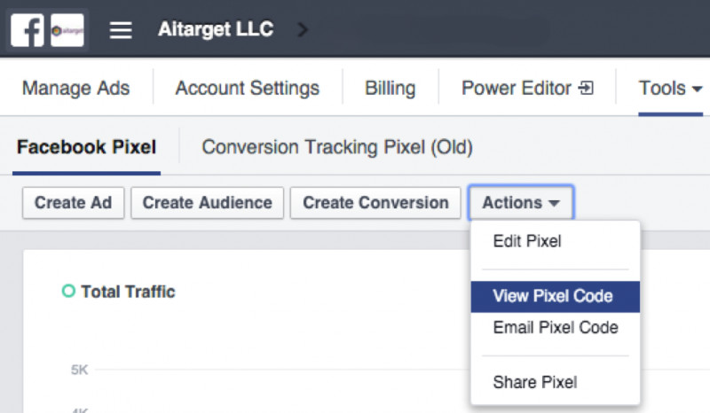Click the Total Traffic legend circle
This screenshot has width=710, height=413.
click(68, 291)
